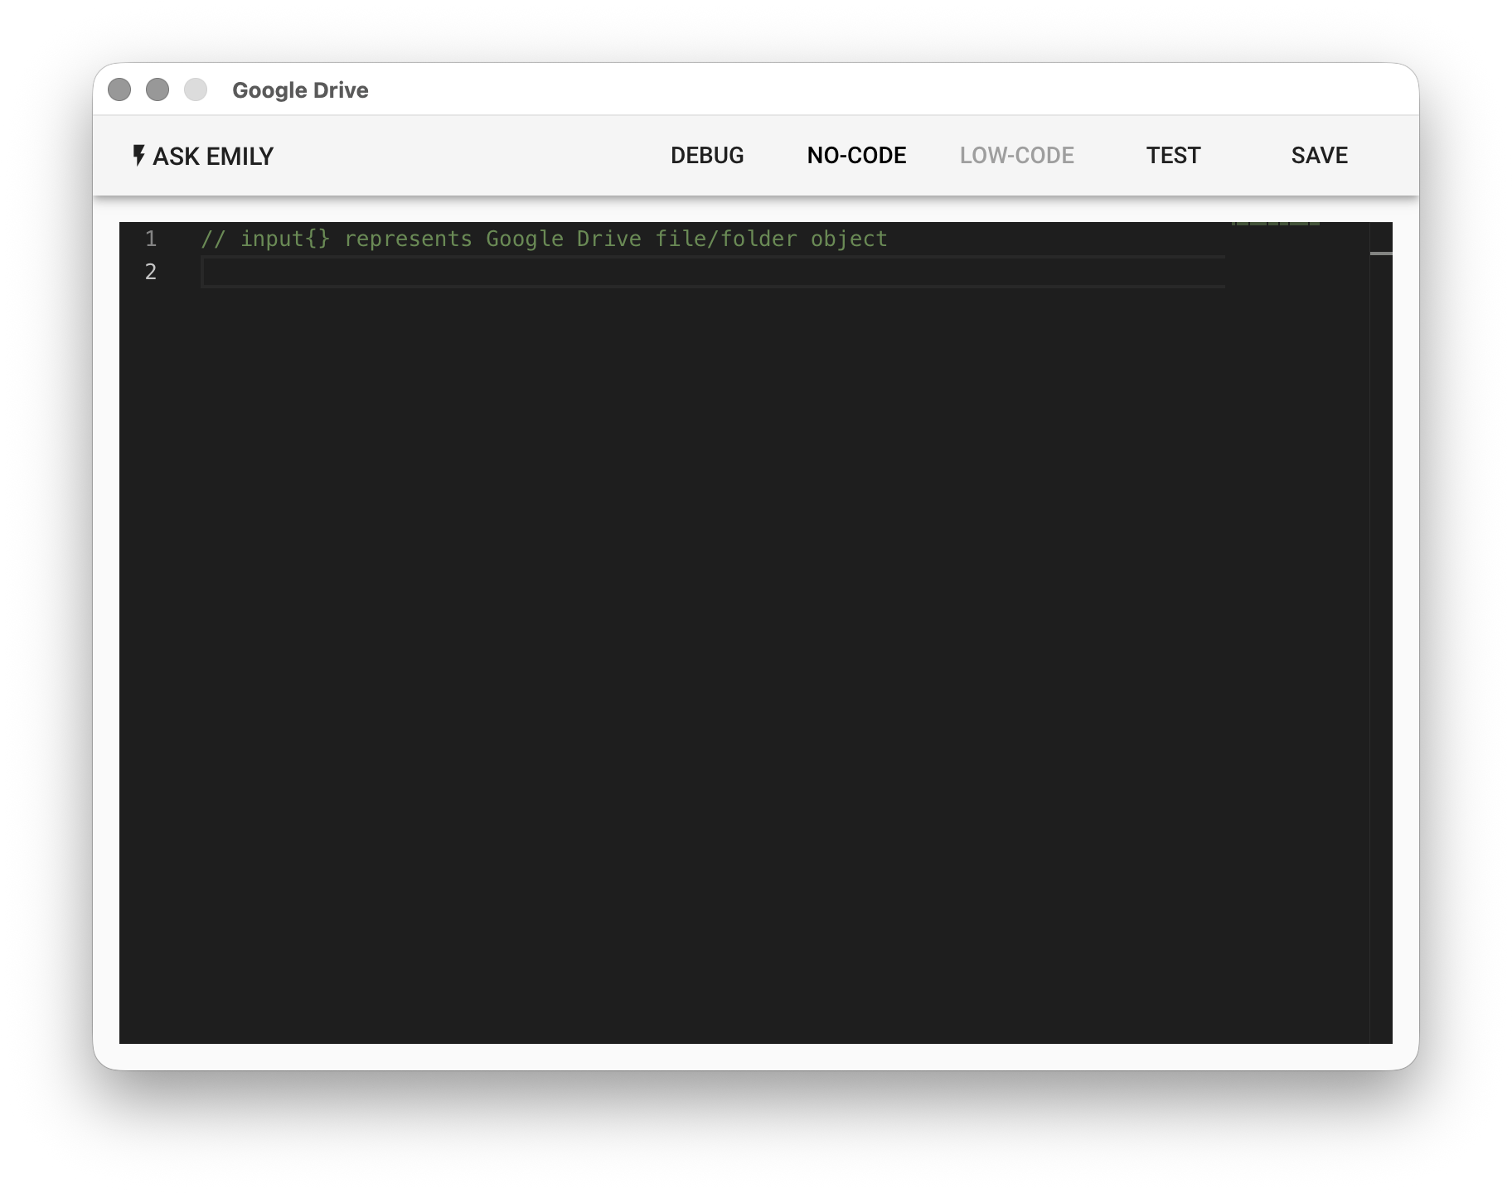Click the word "input{}" in the comment
The image size is (1512, 1193).
click(x=285, y=239)
